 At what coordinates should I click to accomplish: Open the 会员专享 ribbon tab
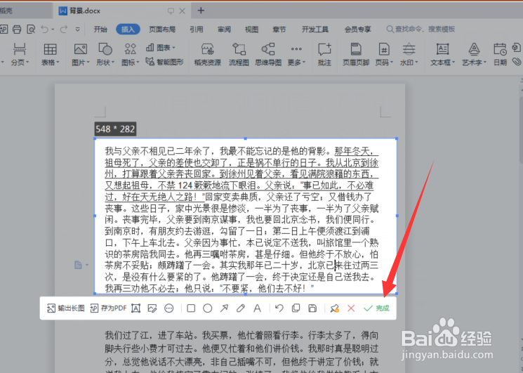357,30
